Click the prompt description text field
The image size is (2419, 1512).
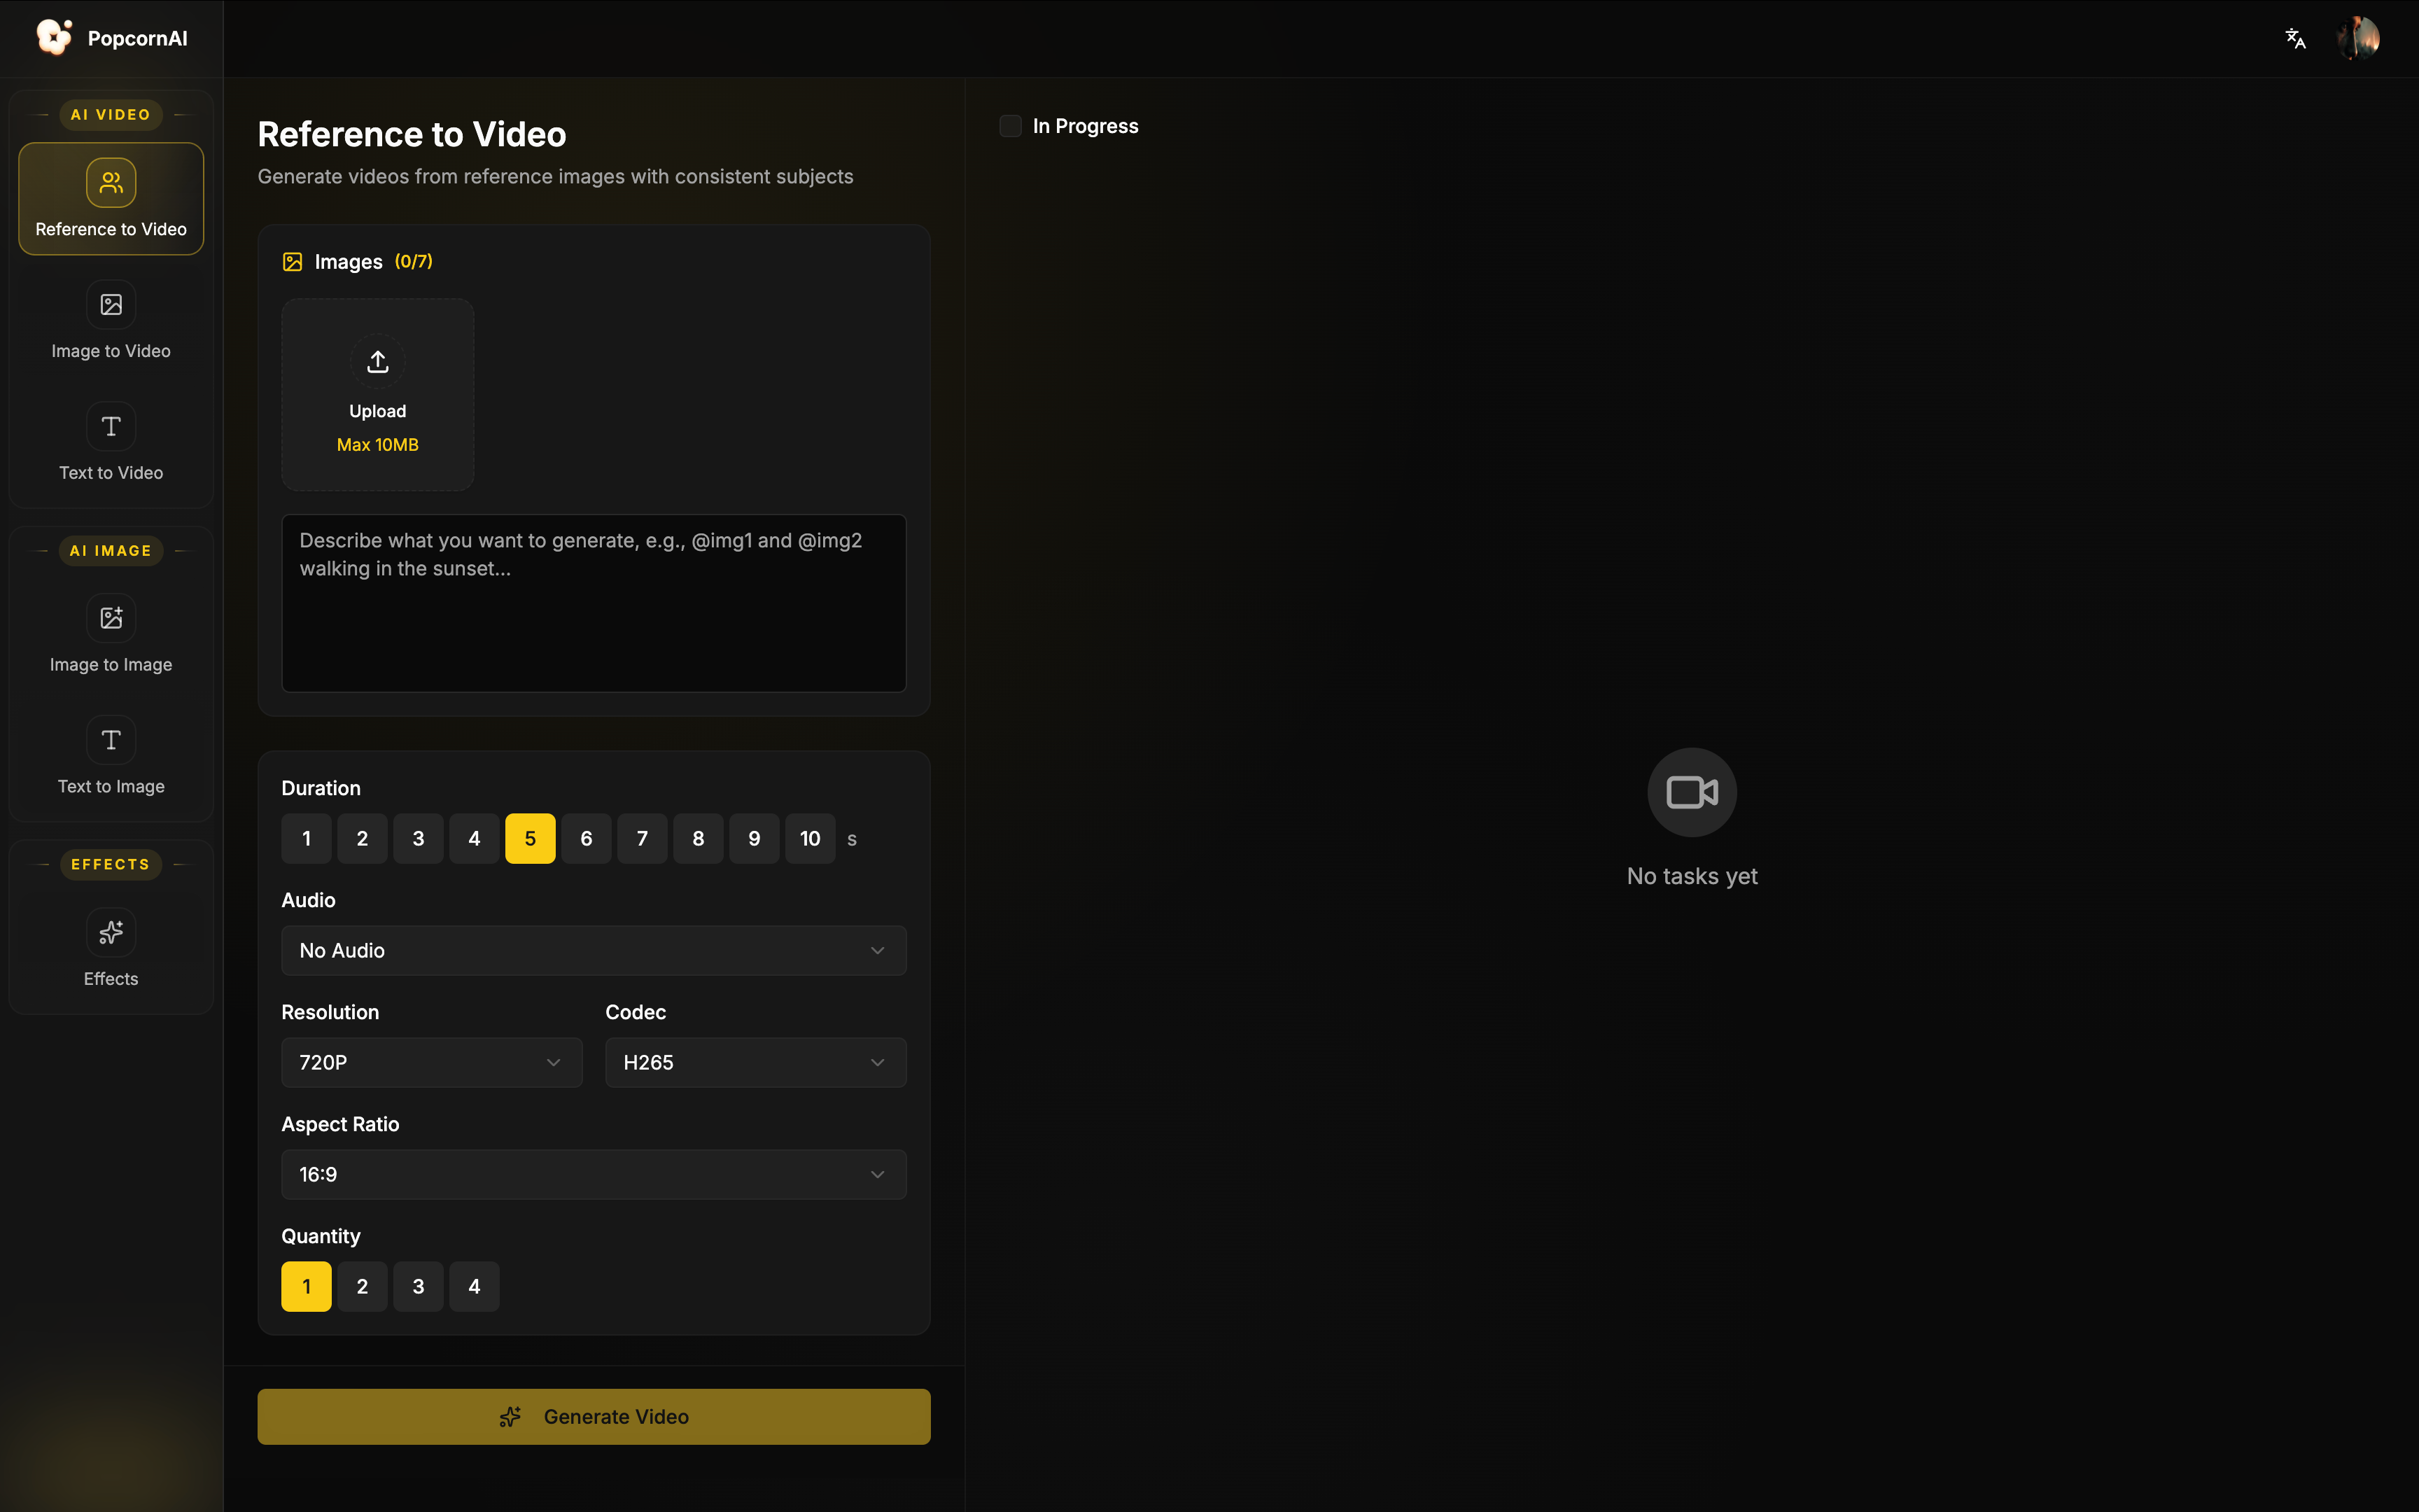(x=593, y=603)
